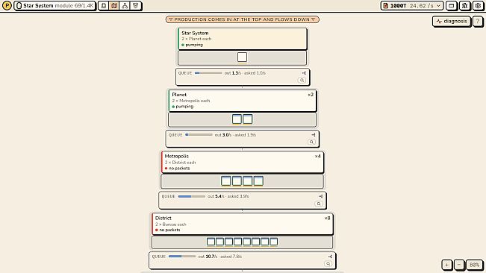Expand the 1000T 24.62/s rate dropdown
The height and width of the screenshot is (273, 486).
point(412,5)
